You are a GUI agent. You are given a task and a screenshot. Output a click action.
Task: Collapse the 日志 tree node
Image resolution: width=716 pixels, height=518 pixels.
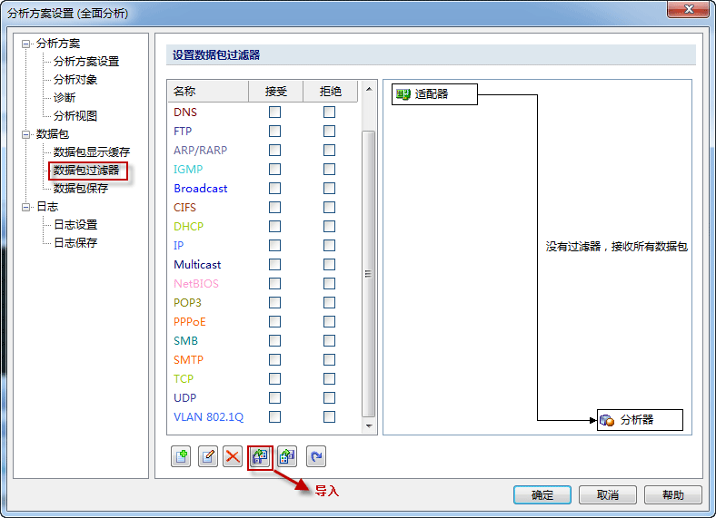tap(26, 207)
